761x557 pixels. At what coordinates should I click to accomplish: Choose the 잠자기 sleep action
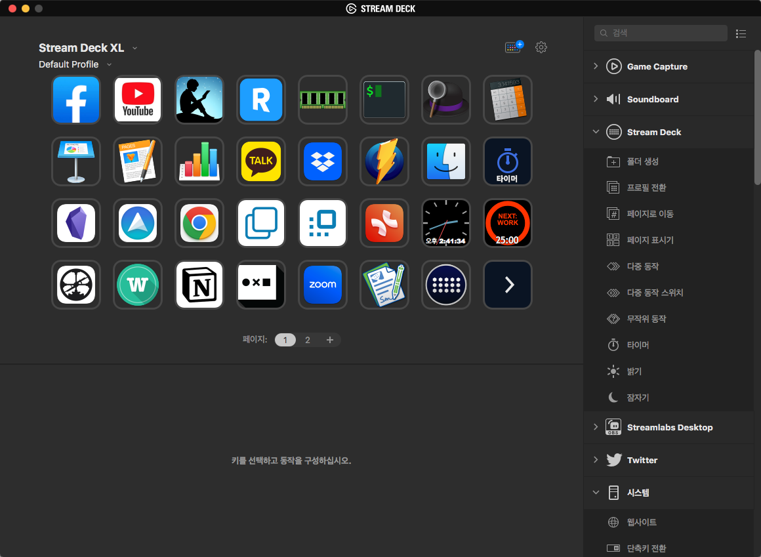(x=669, y=398)
